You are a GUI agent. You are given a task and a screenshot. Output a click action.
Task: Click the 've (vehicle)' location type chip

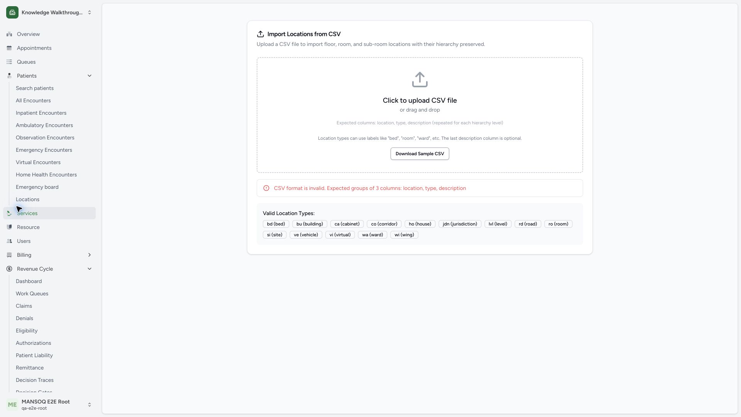coord(306,235)
